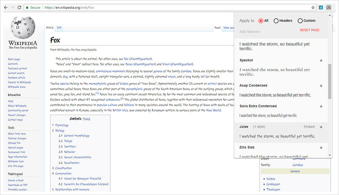Image resolution: width=339 pixels, height=195 pixels.
Task: Open the font changer extension icon
Action: 329,7
